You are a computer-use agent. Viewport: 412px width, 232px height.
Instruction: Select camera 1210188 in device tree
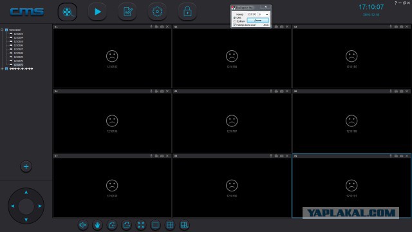(x=18, y=53)
